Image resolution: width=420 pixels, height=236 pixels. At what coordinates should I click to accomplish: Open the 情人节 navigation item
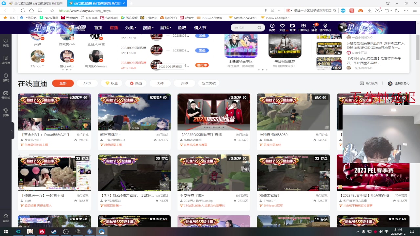(200, 28)
